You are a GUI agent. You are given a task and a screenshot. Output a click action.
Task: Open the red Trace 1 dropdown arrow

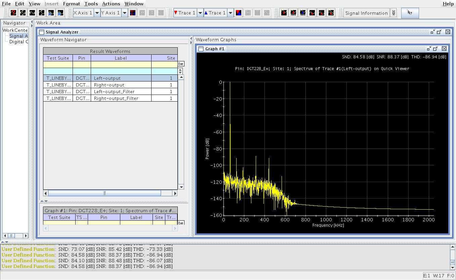point(200,13)
